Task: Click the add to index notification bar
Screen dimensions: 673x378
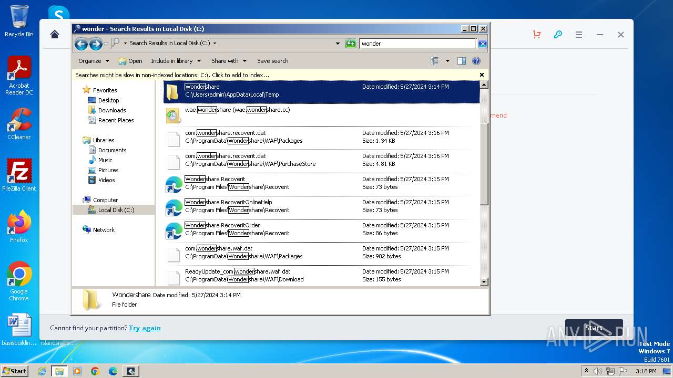Action: coord(280,75)
